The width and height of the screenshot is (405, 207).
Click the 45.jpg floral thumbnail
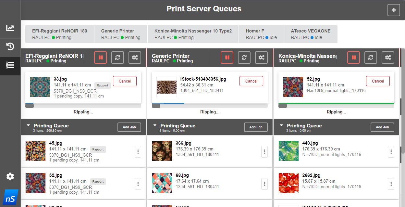coord(35,151)
